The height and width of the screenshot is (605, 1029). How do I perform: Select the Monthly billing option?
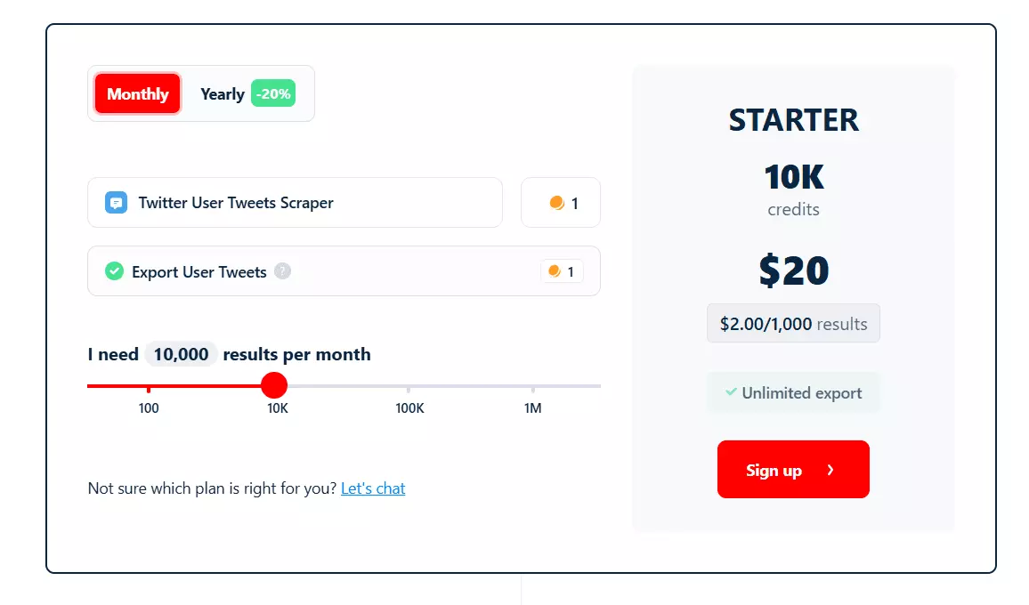click(136, 93)
